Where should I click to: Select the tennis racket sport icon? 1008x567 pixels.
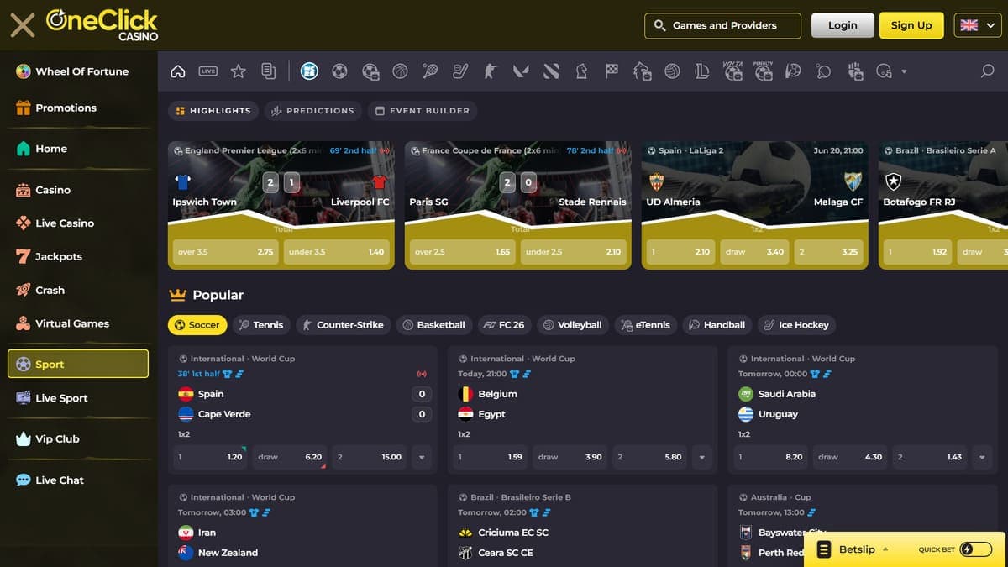point(430,71)
